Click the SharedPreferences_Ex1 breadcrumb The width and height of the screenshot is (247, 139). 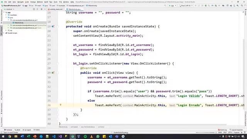pyautogui.click(x=11, y=6)
